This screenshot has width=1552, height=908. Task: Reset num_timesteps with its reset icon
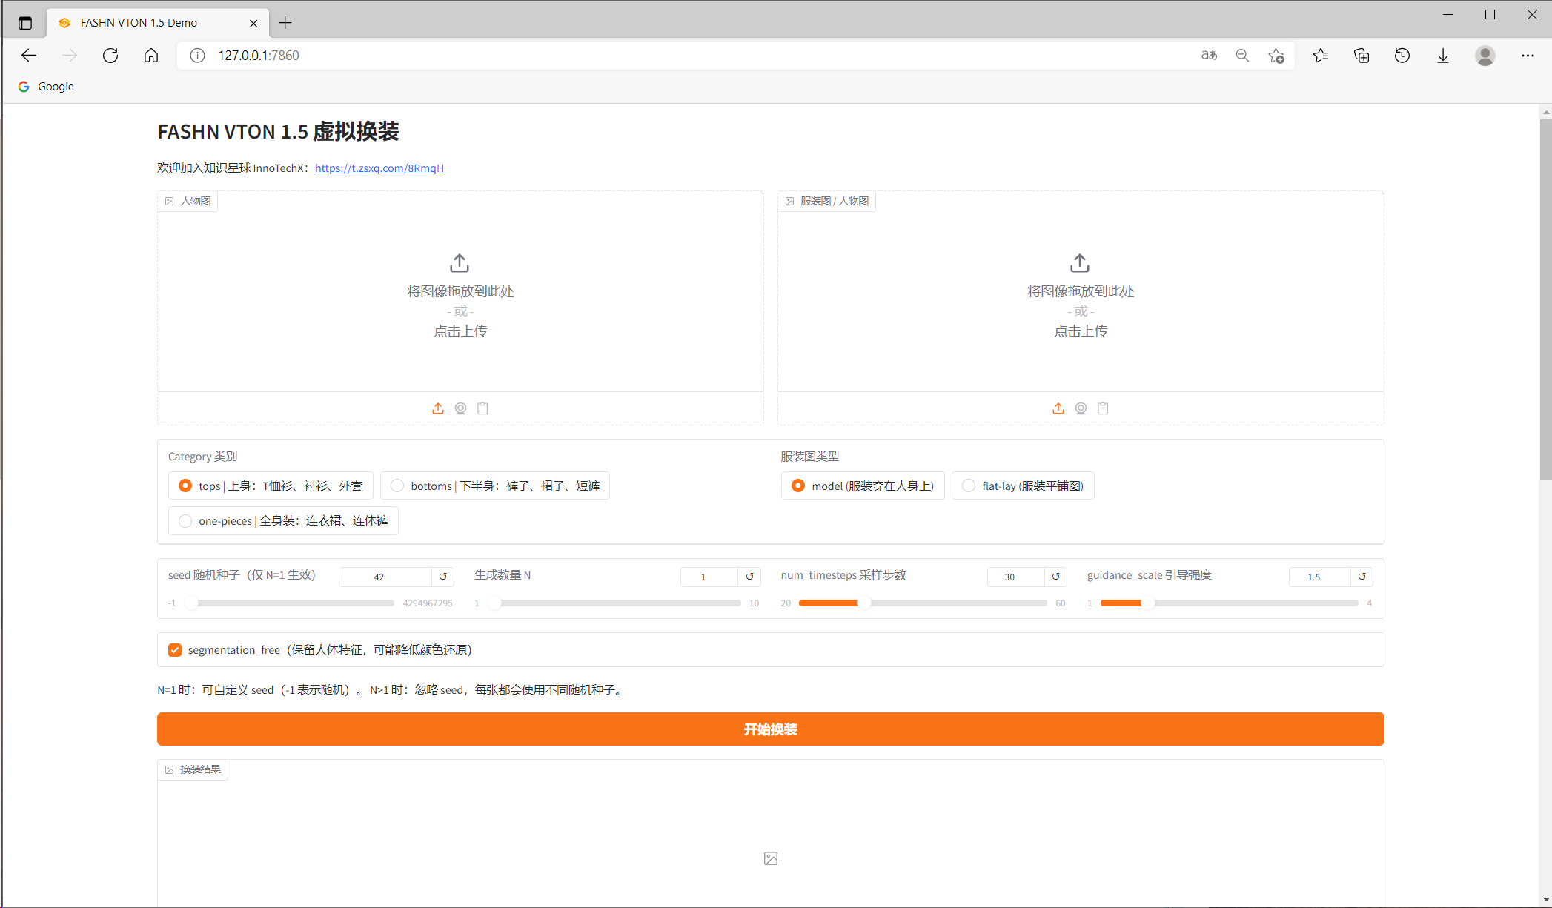tap(1055, 577)
